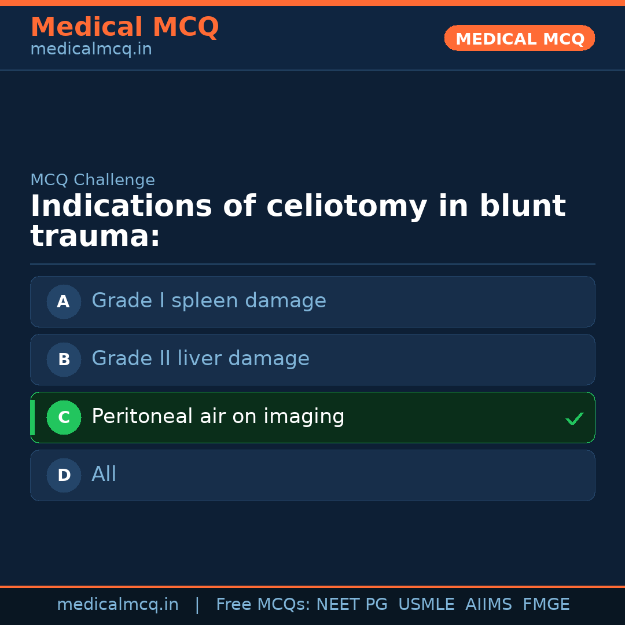The image size is (625, 625).
Task: Click the orange MEDICAL MCQ badge
Action: pyautogui.click(x=520, y=39)
